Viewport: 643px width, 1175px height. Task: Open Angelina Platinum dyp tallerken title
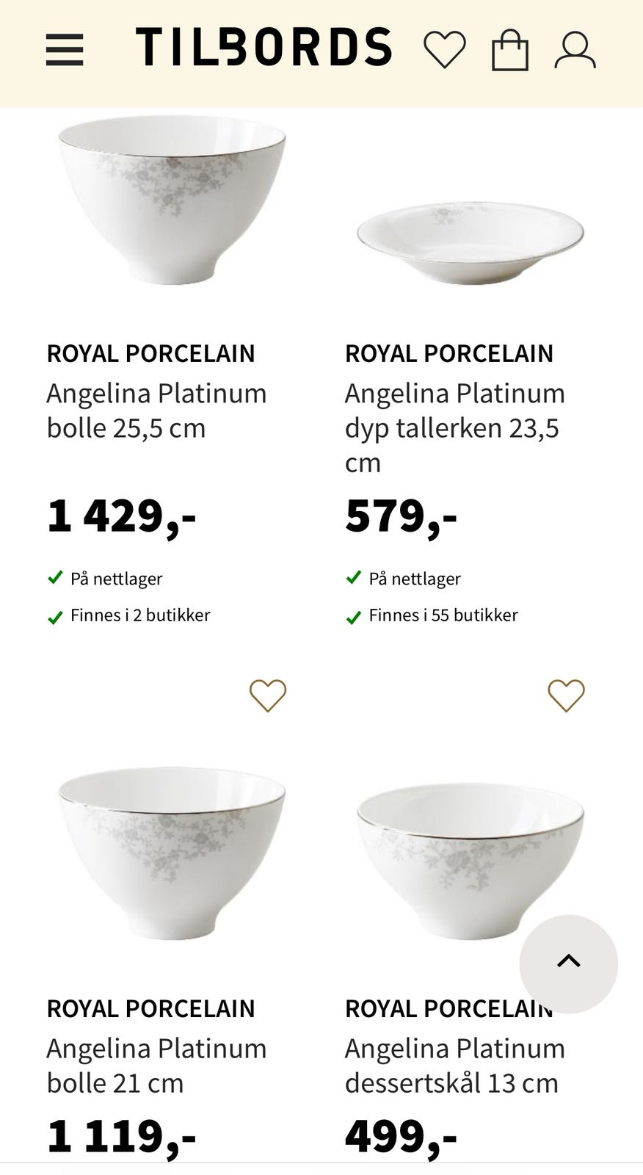[455, 427]
